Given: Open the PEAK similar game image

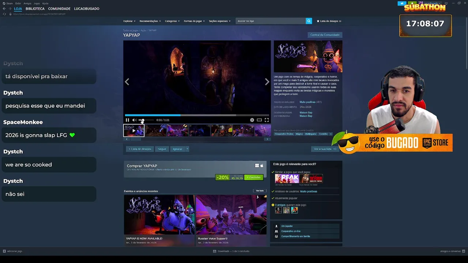Looking at the screenshot, I should tap(287, 179).
